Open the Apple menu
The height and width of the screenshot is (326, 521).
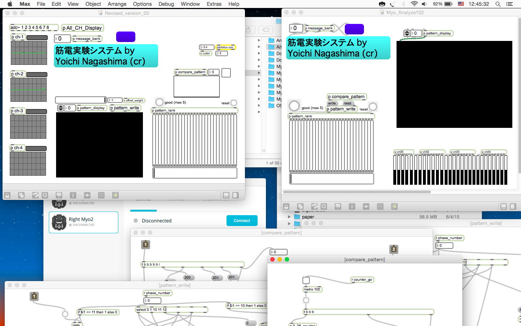[10, 4]
